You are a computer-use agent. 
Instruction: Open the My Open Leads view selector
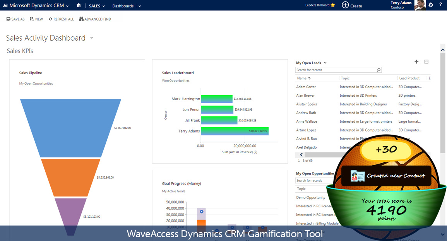[x=325, y=63]
